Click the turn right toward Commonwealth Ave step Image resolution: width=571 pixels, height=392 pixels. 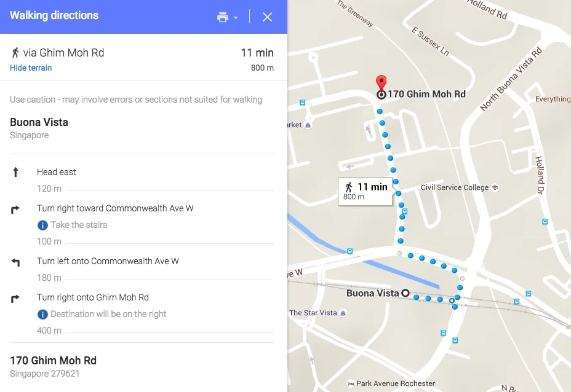point(142,224)
